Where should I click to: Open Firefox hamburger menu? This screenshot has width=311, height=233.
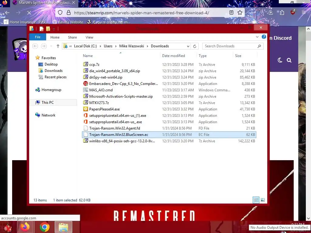click(304, 12)
